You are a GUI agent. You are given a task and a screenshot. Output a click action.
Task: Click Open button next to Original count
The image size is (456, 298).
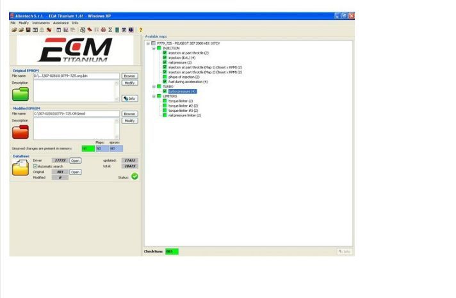76,172
